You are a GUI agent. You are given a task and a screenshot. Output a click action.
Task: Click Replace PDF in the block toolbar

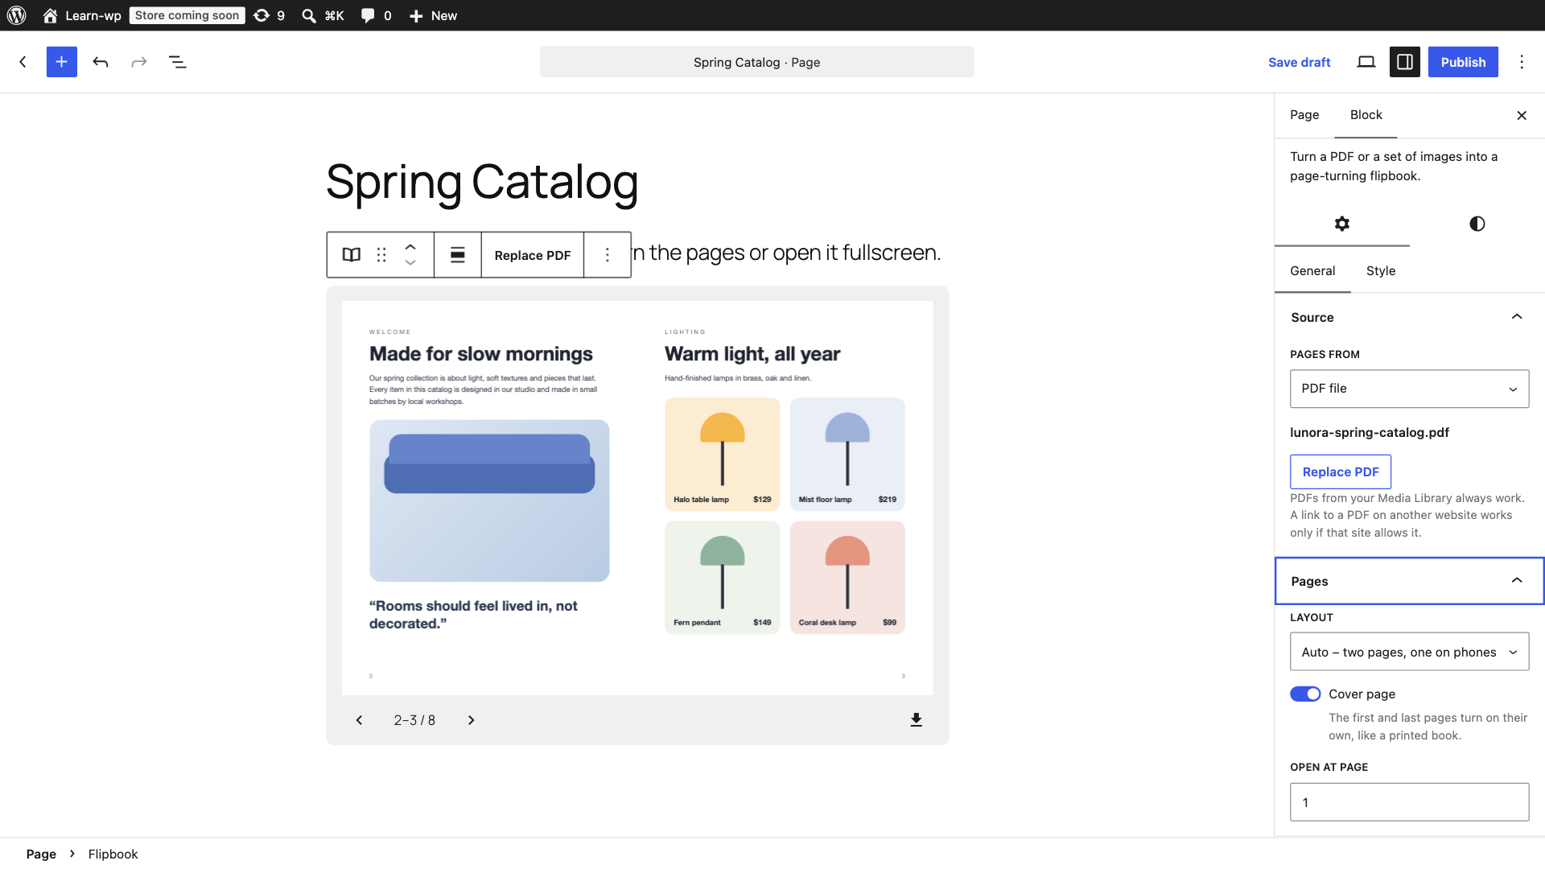click(533, 255)
